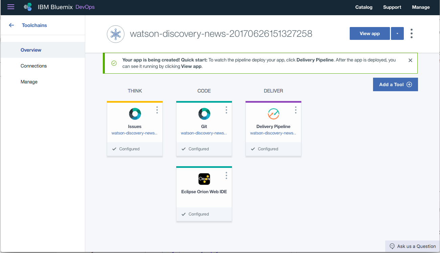The height and width of the screenshot is (253, 440).
Task: Open the Issues card options menu
Action: (x=157, y=110)
